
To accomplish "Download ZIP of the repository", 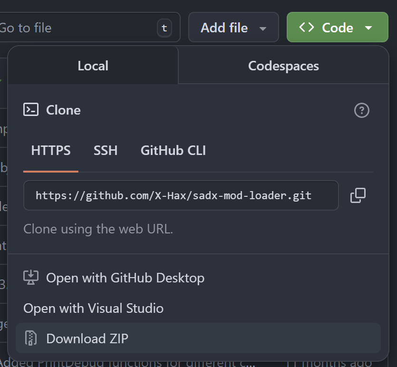I will point(87,338).
